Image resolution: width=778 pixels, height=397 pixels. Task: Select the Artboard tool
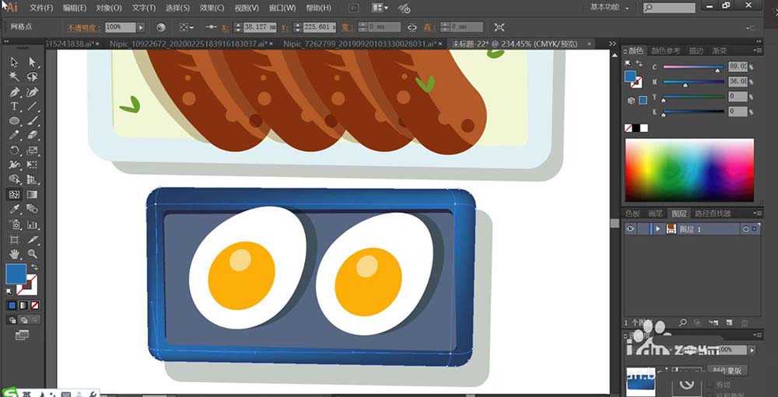pyautogui.click(x=14, y=239)
